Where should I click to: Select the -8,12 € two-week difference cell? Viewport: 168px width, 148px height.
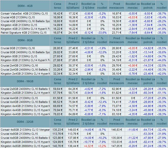[88, 33]
